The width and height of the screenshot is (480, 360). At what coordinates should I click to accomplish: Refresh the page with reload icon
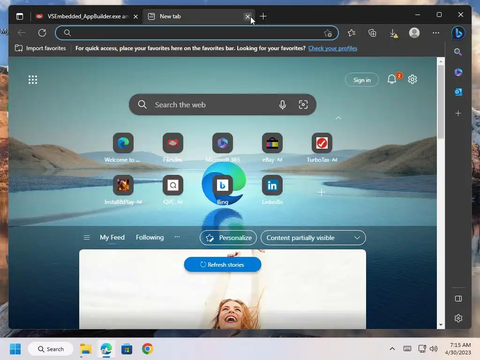pyautogui.click(x=42, y=33)
